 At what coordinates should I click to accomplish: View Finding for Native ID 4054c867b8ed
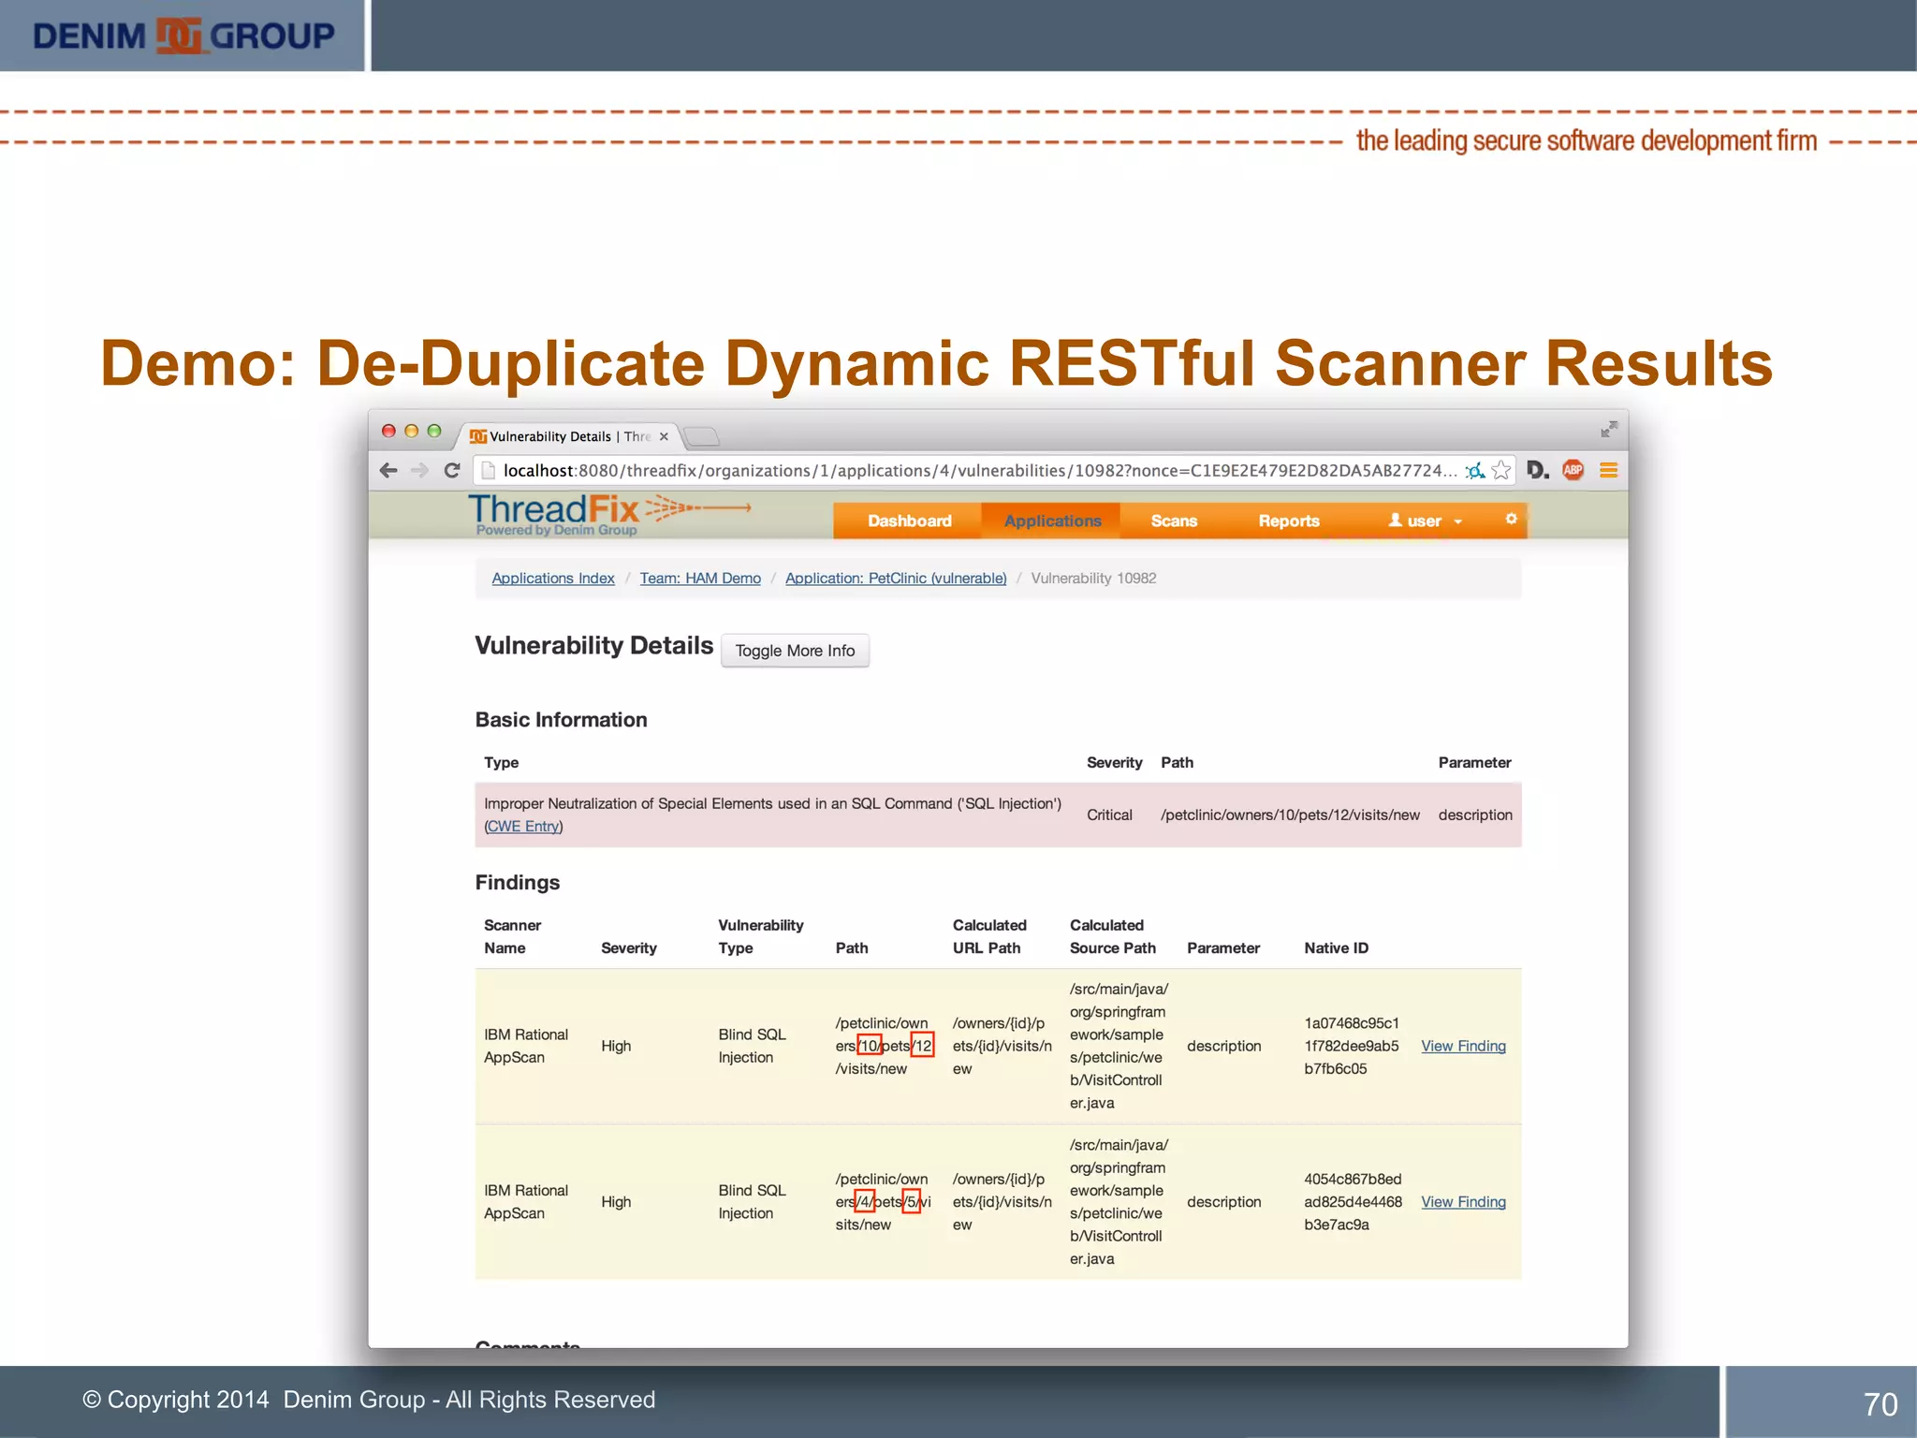[1463, 1202]
